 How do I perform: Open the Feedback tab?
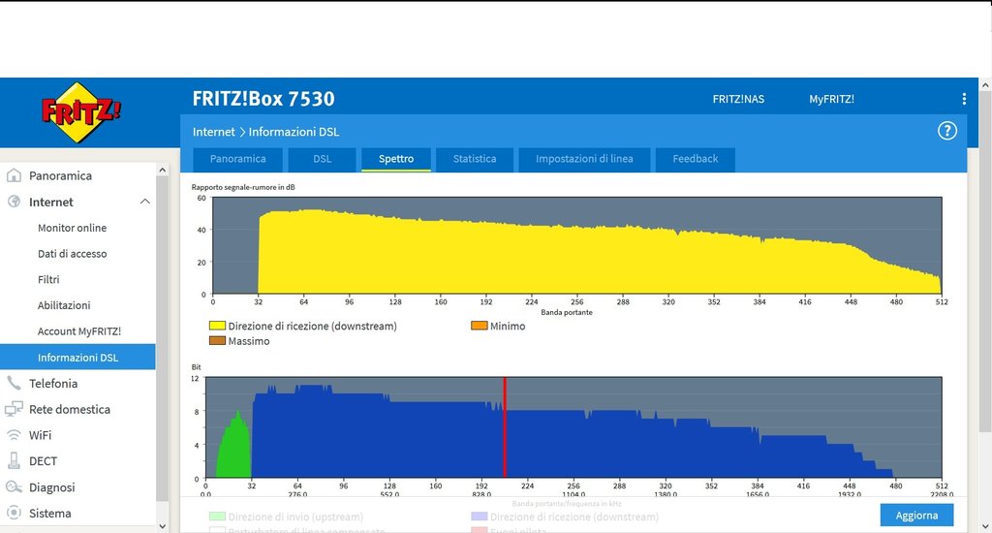[x=696, y=159]
